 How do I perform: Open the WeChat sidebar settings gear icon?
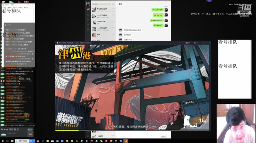88,29
